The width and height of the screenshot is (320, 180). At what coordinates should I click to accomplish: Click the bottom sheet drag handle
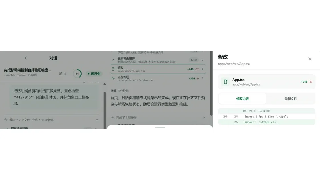point(160,128)
